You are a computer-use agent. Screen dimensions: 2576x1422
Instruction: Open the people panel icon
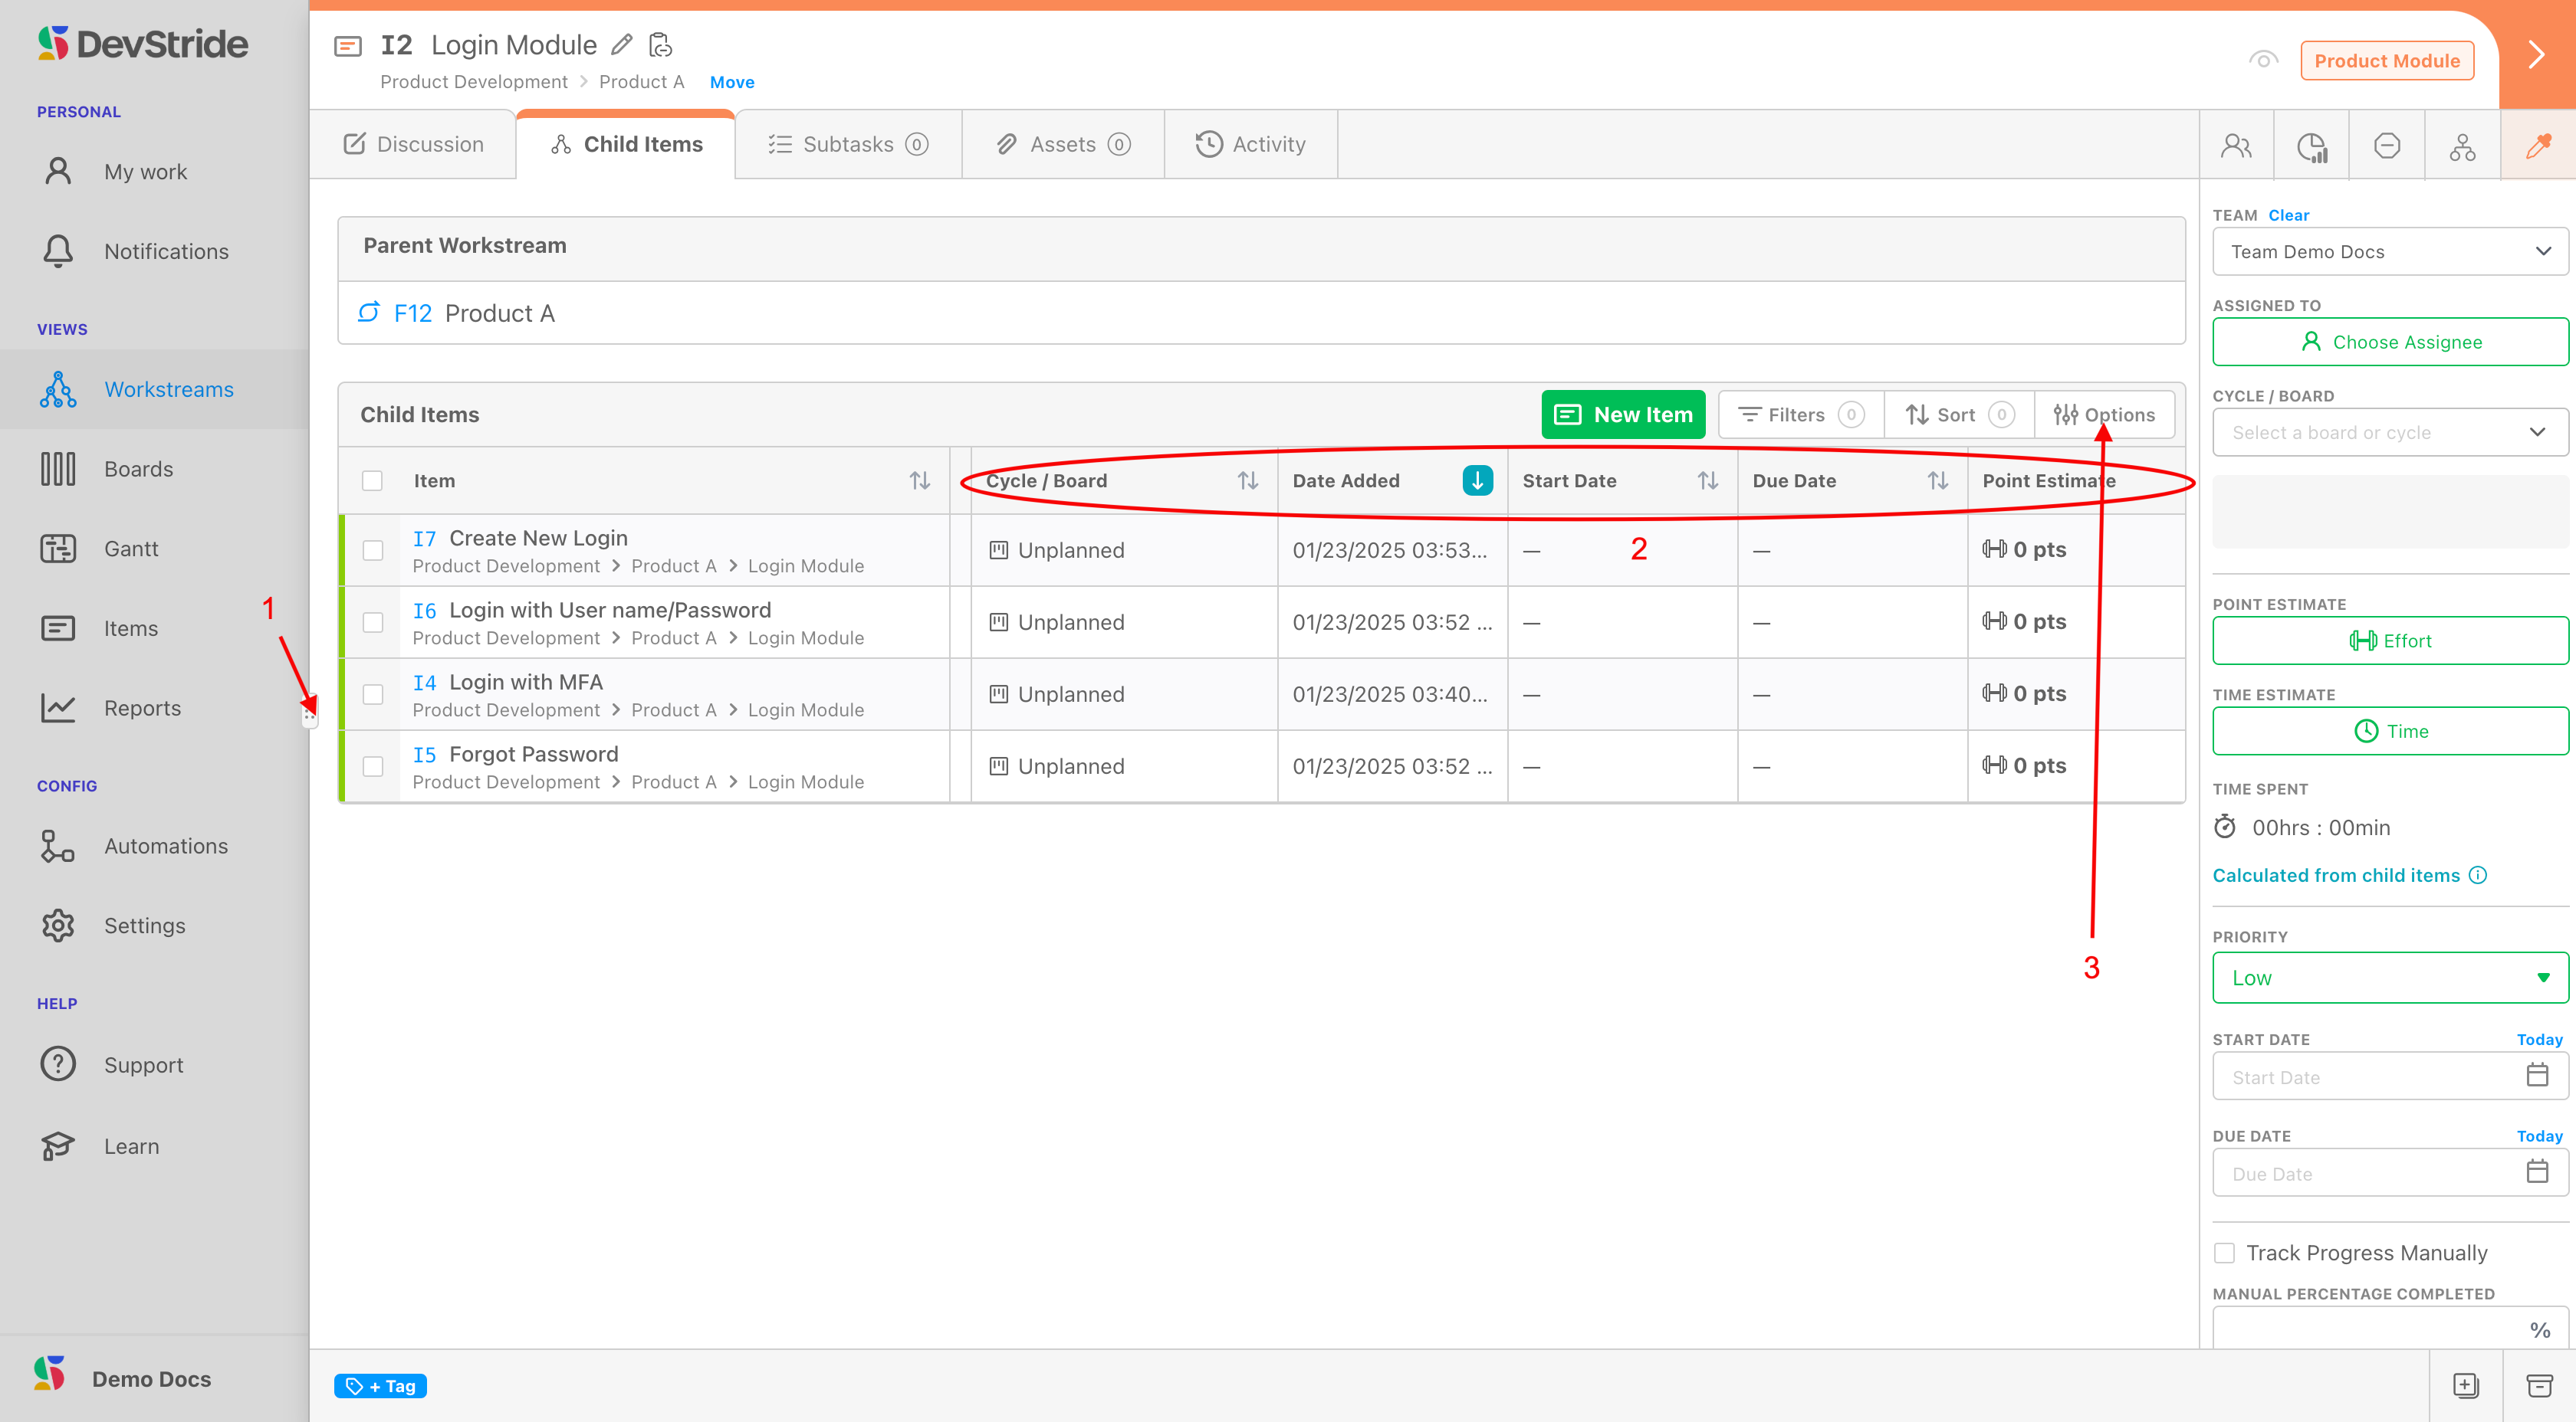pyautogui.click(x=2236, y=146)
